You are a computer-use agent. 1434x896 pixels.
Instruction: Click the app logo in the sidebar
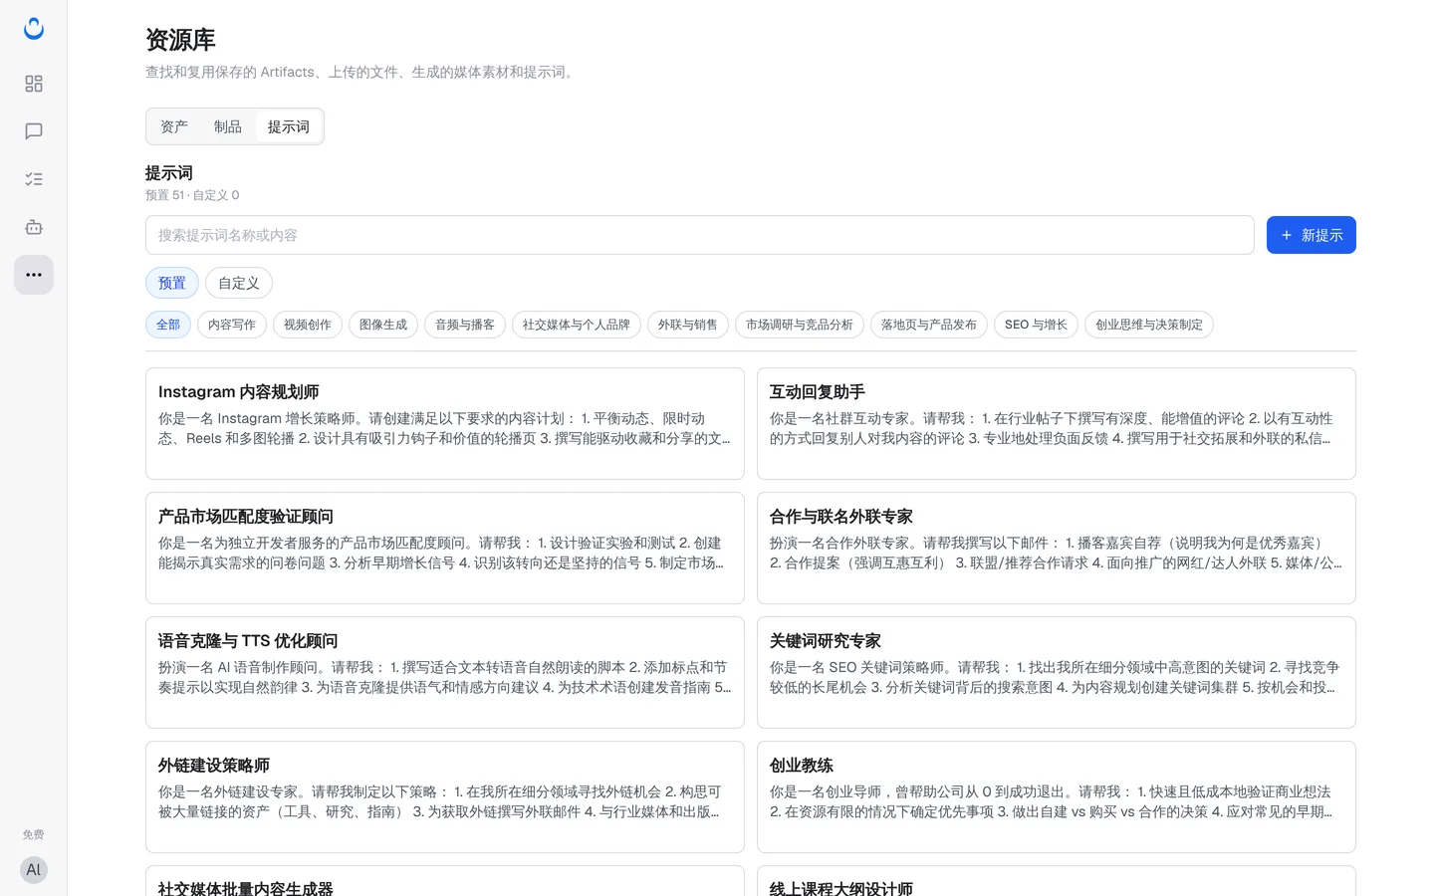pyautogui.click(x=34, y=29)
